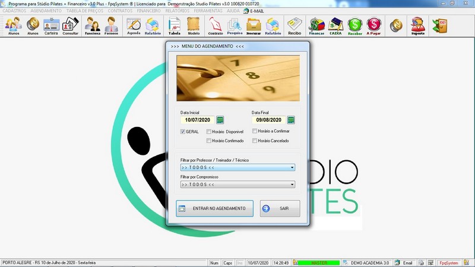475x267 pixels.
Task: Click the exit door toolbar icon
Action: (440, 26)
